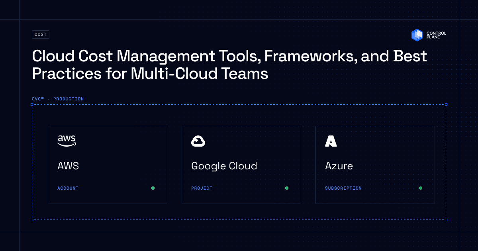Click the Control Plane cube logo

[417, 35]
